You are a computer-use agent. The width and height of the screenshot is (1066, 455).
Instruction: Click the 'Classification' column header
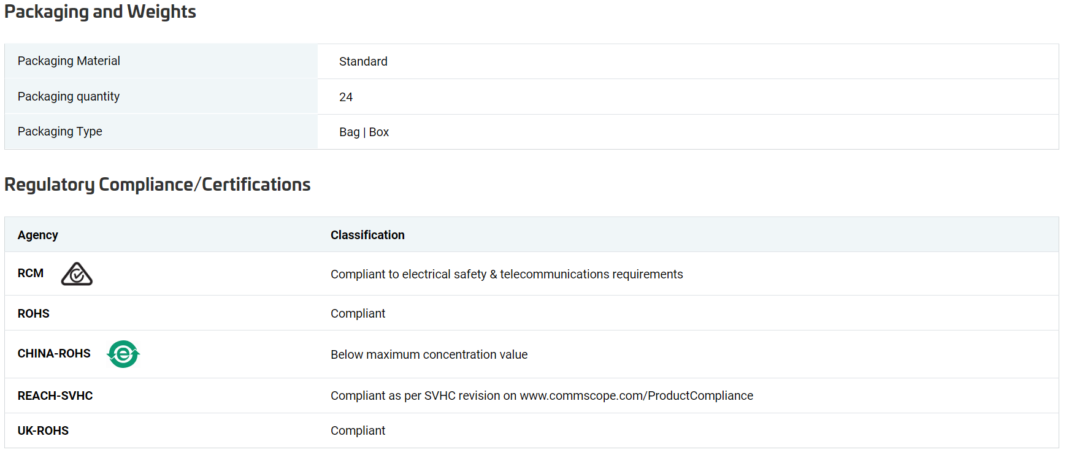point(367,235)
